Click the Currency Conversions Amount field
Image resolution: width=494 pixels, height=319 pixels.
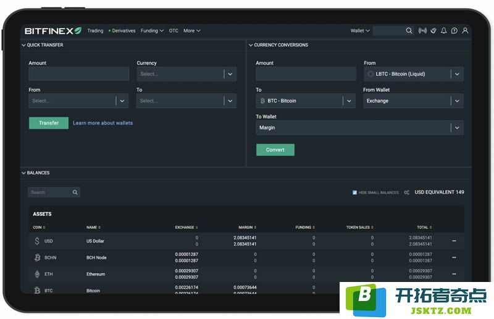pos(306,74)
